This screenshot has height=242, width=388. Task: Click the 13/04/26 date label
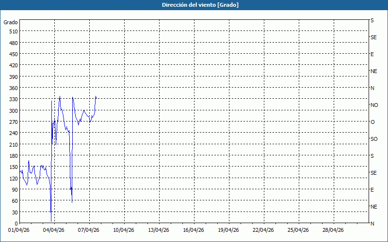pyautogui.click(x=159, y=230)
